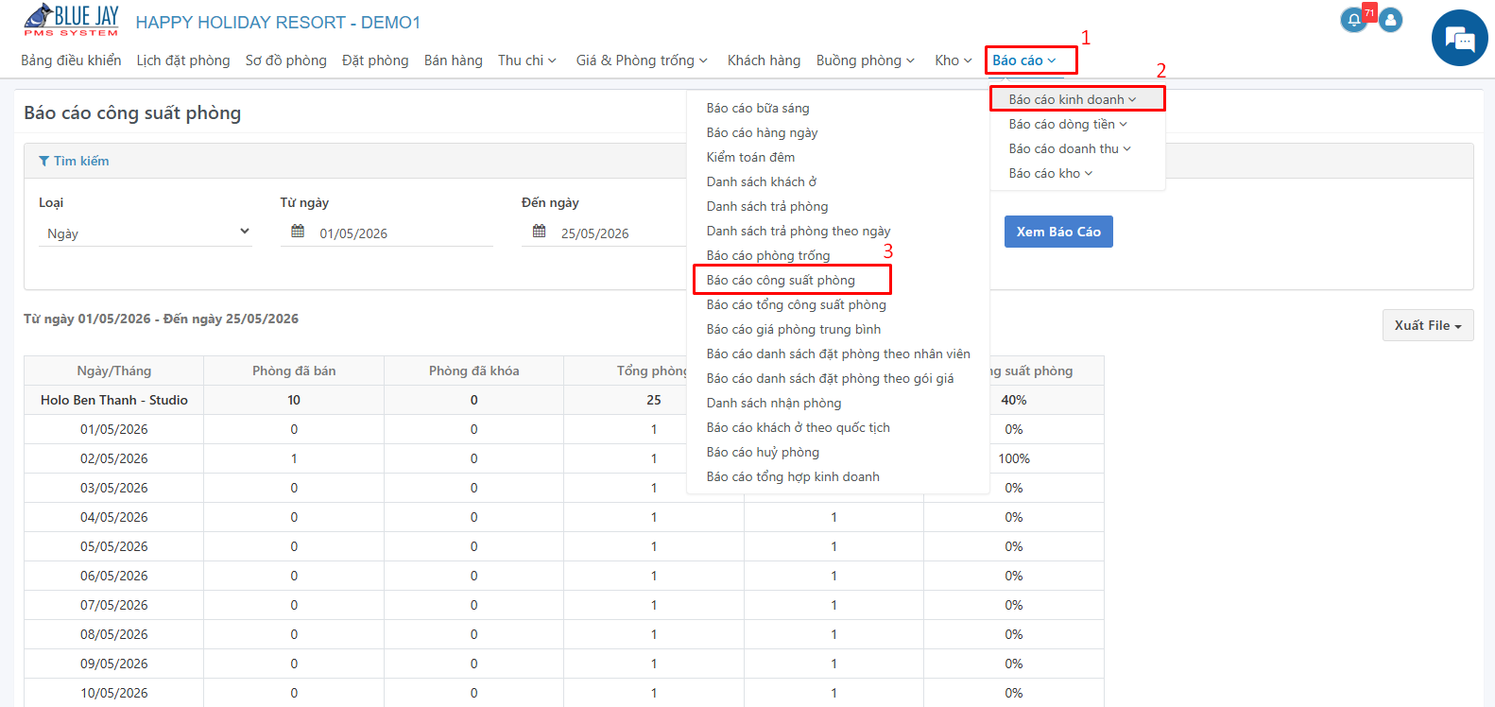Click the HAPPY HOLIDAY RESORT - DEMO1 title
The height and width of the screenshot is (707, 1495).
click(x=278, y=22)
